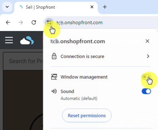Image resolution: width=158 pixels, height=130 pixels.
Task: Expand Connection is secure details chevron
Action: tap(148, 56)
